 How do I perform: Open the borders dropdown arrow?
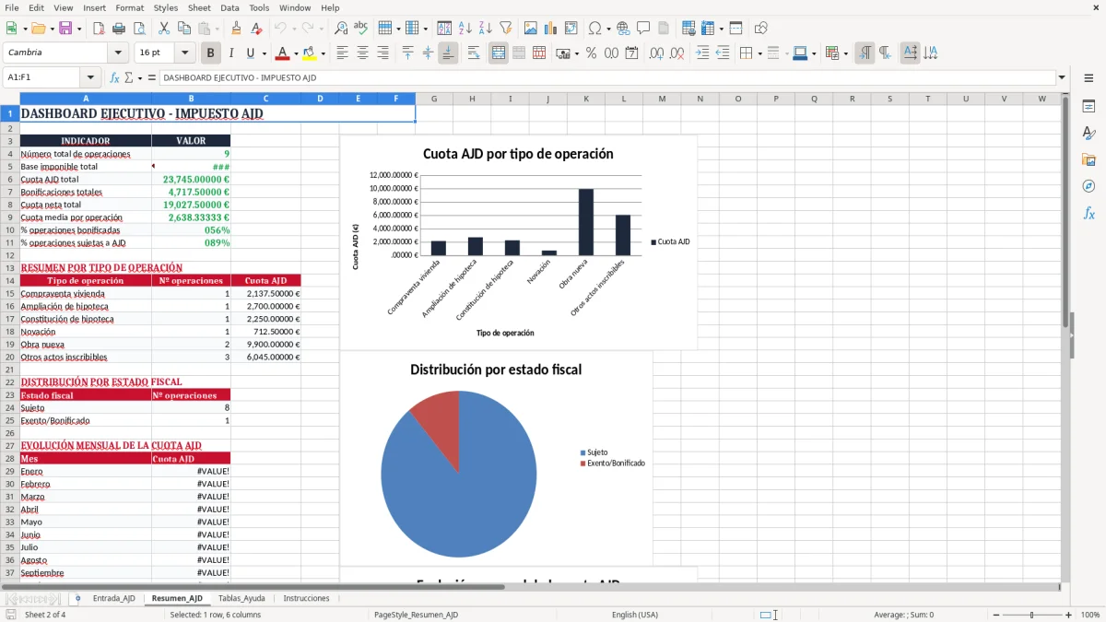759,53
